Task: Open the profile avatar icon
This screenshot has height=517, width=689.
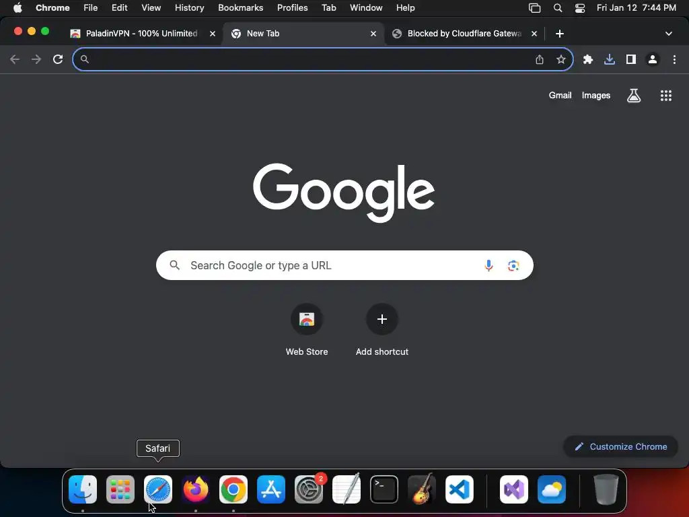Action: 653,59
